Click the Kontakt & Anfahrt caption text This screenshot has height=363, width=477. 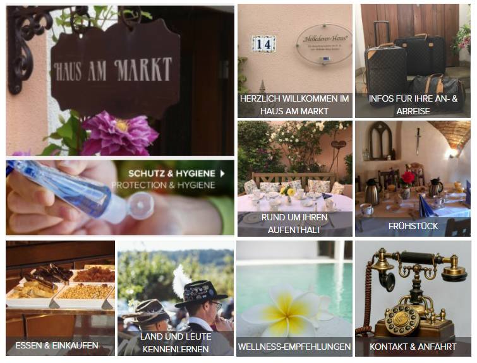(x=413, y=347)
